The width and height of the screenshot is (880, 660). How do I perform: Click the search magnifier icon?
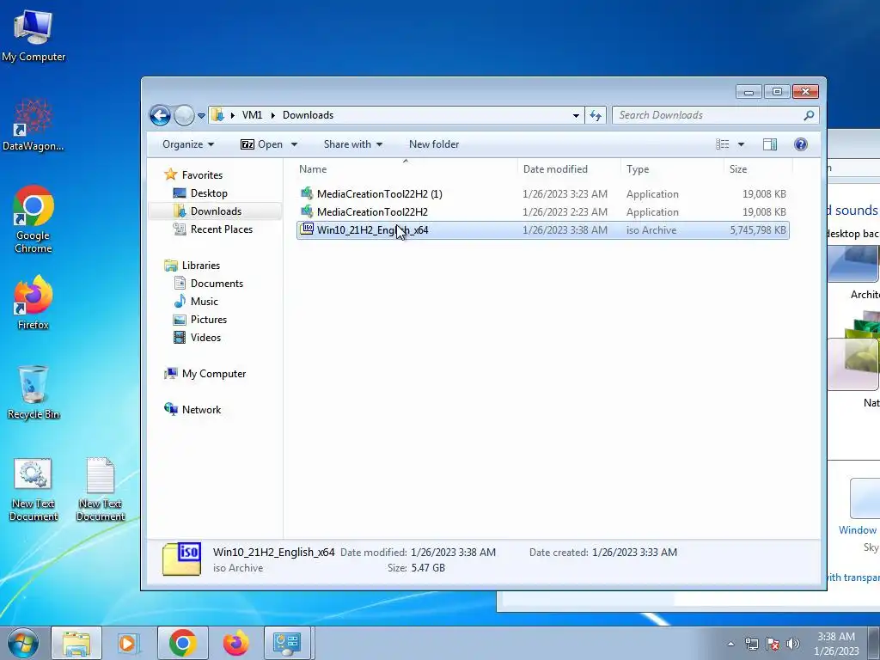[x=809, y=115]
